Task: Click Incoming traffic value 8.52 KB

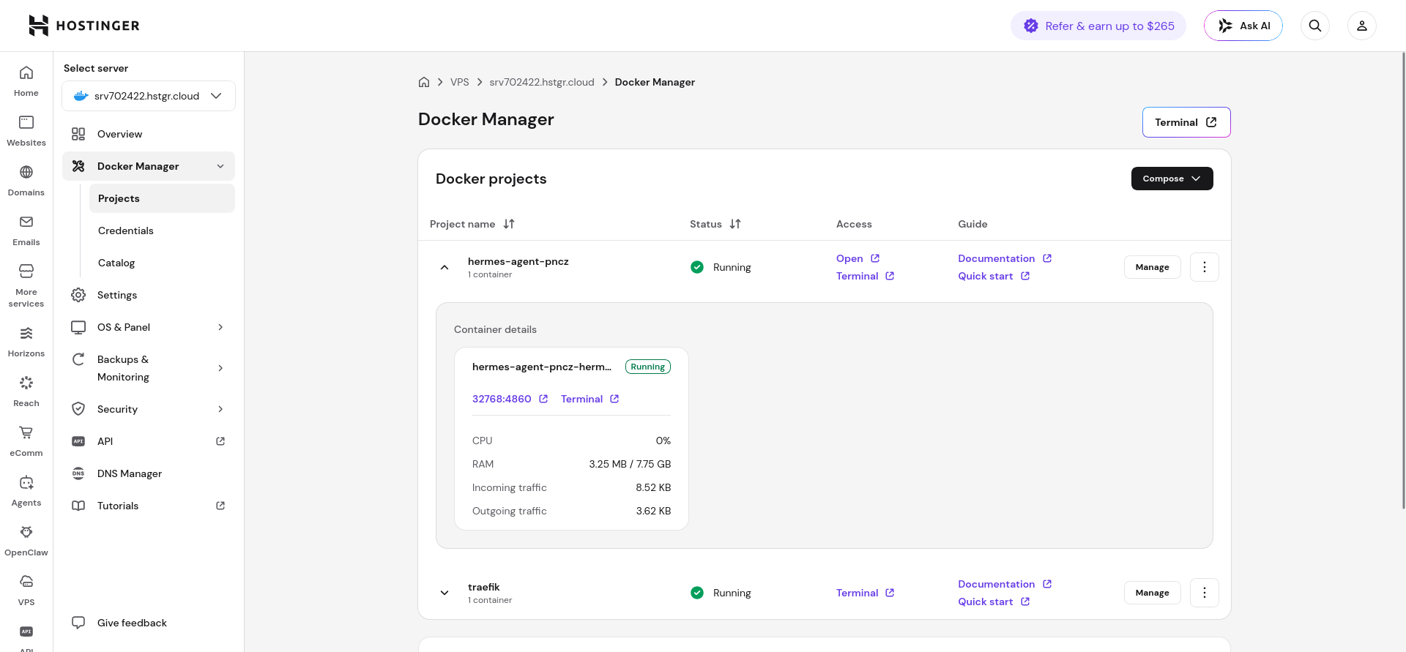Action: tap(653, 487)
